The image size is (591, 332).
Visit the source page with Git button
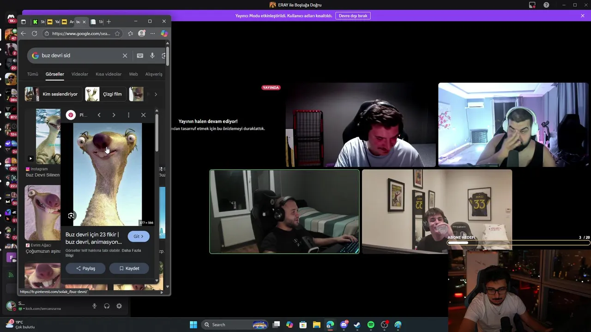(x=139, y=236)
